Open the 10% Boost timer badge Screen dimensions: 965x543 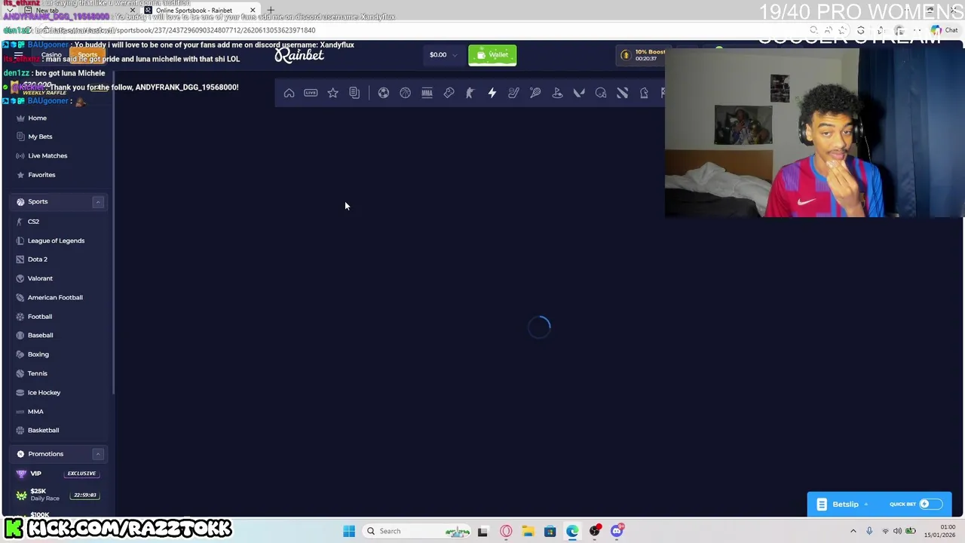[643, 55]
